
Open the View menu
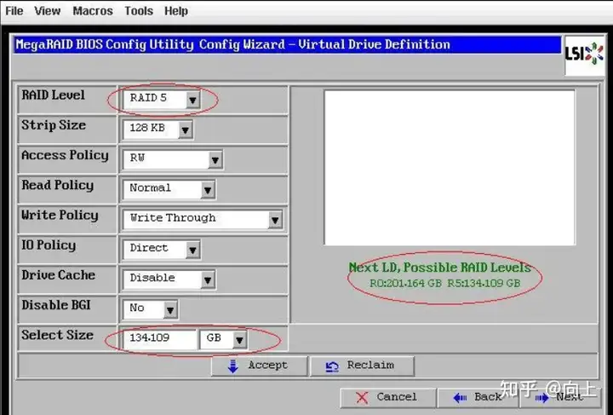[48, 11]
